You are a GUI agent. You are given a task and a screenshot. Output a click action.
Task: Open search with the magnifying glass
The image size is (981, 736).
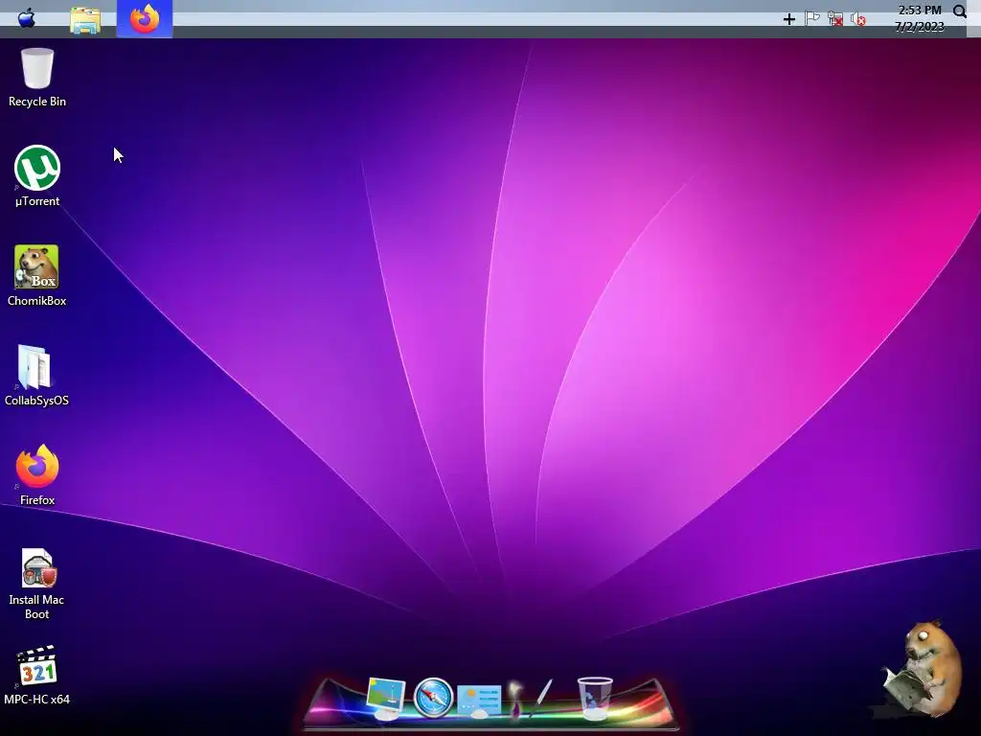pyautogui.click(x=960, y=11)
